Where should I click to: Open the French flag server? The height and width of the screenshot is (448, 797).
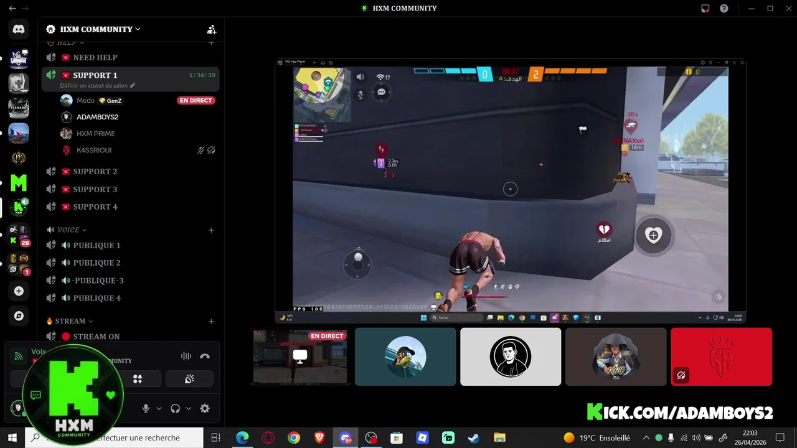pos(19,133)
